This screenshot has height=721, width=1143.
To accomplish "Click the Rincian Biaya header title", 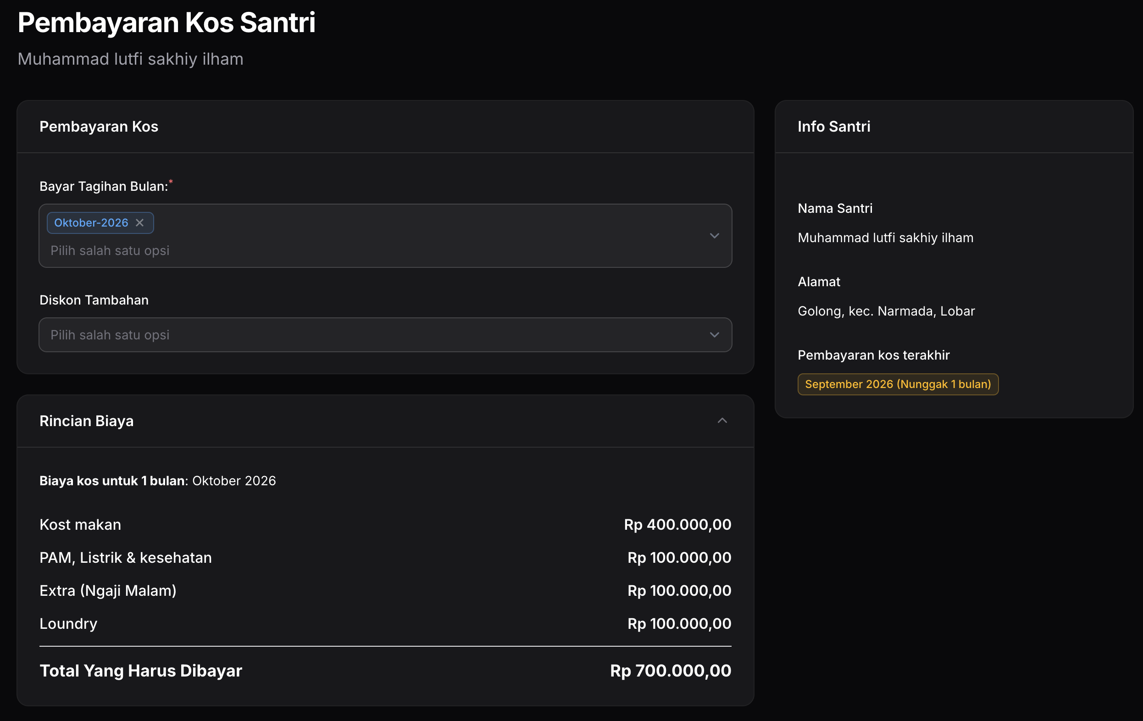I will 86,421.
